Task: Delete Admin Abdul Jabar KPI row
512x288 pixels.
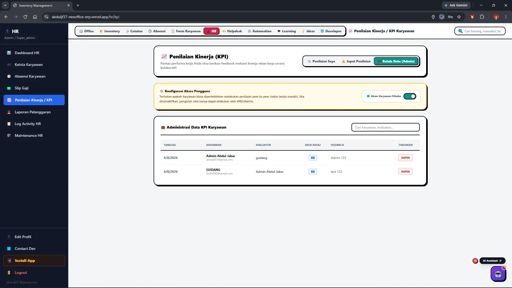Action: click(405, 158)
